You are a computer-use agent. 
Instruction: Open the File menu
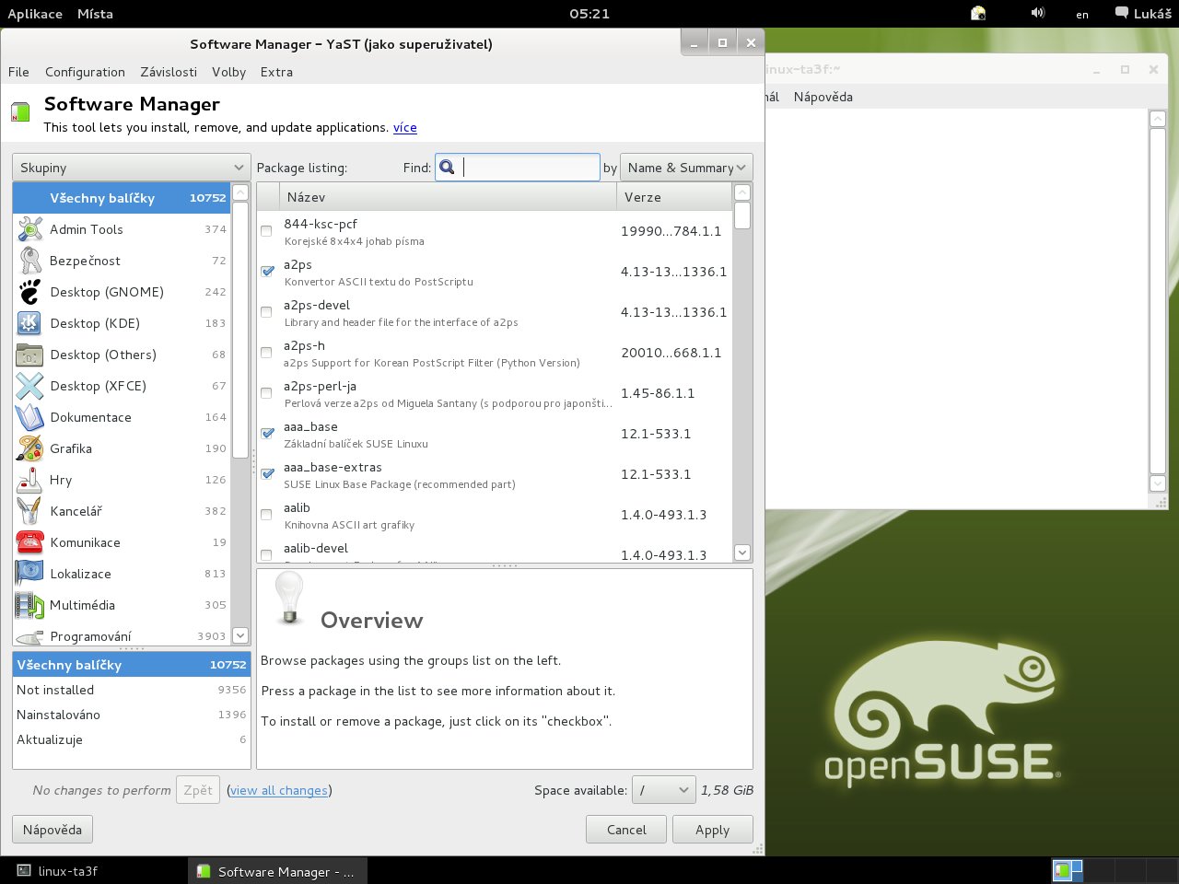[18, 72]
